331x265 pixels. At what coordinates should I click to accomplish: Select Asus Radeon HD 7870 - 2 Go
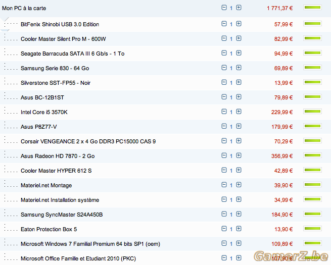tap(58, 156)
